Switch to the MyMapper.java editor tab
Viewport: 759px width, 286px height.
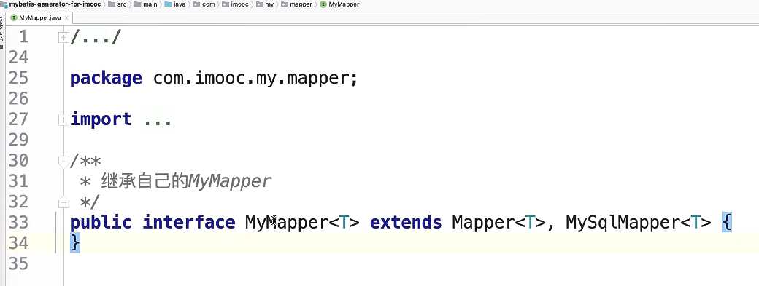click(39, 18)
